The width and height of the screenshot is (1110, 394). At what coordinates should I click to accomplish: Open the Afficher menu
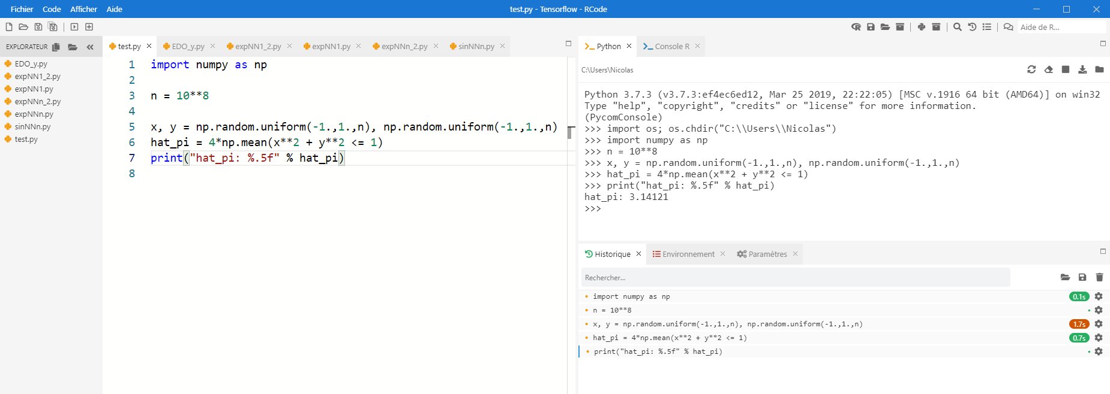pos(84,9)
